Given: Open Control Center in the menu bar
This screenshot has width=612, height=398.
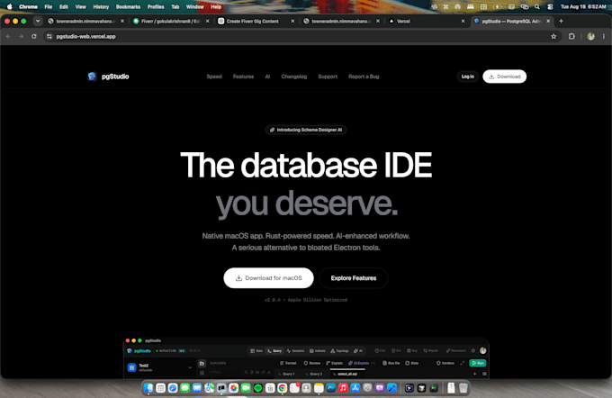Looking at the screenshot, I should tap(550, 6).
